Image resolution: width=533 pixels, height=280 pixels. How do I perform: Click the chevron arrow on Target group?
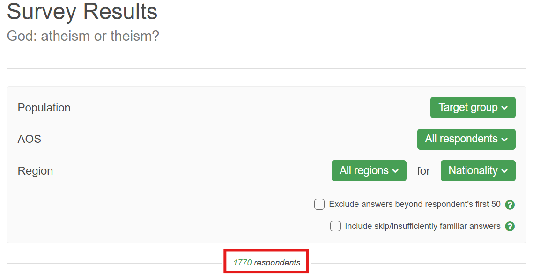(504, 108)
